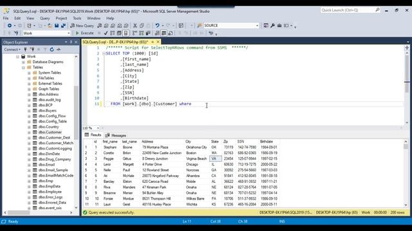The width and height of the screenshot is (412, 231).
Task: Click Object Explorer horizontal scrollbar
Action: tap(38, 212)
